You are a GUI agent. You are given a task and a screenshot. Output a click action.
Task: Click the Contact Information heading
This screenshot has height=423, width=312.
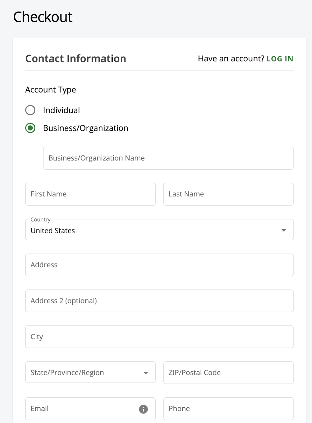point(76,59)
